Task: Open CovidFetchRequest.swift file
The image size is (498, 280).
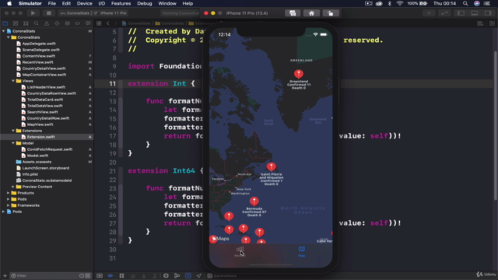Action: tap(50, 149)
